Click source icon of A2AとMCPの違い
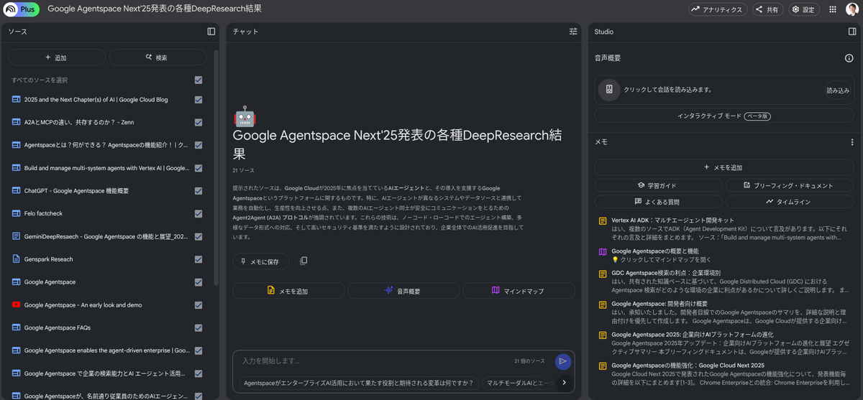Image resolution: width=863 pixels, height=400 pixels. click(x=17, y=122)
